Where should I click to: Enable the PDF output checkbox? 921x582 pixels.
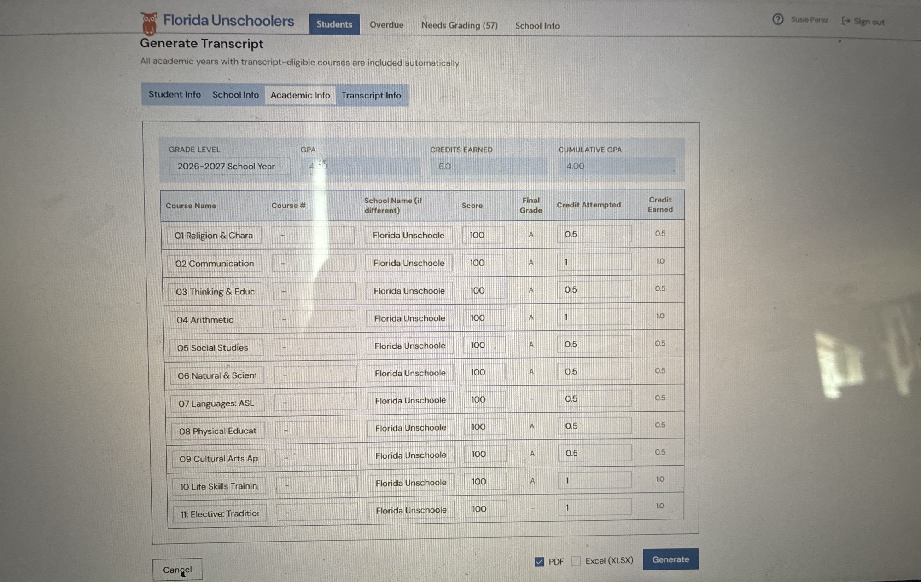pyautogui.click(x=539, y=561)
